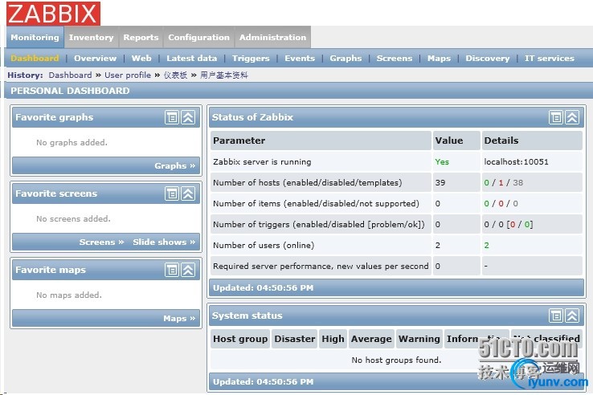Click 'No maps added.' text
The width and height of the screenshot is (593, 395).
[x=69, y=295]
